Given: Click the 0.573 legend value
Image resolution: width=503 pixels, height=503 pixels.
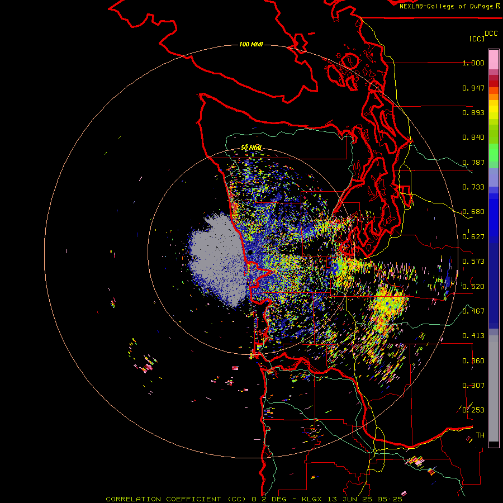Looking at the screenshot, I should click(473, 262).
